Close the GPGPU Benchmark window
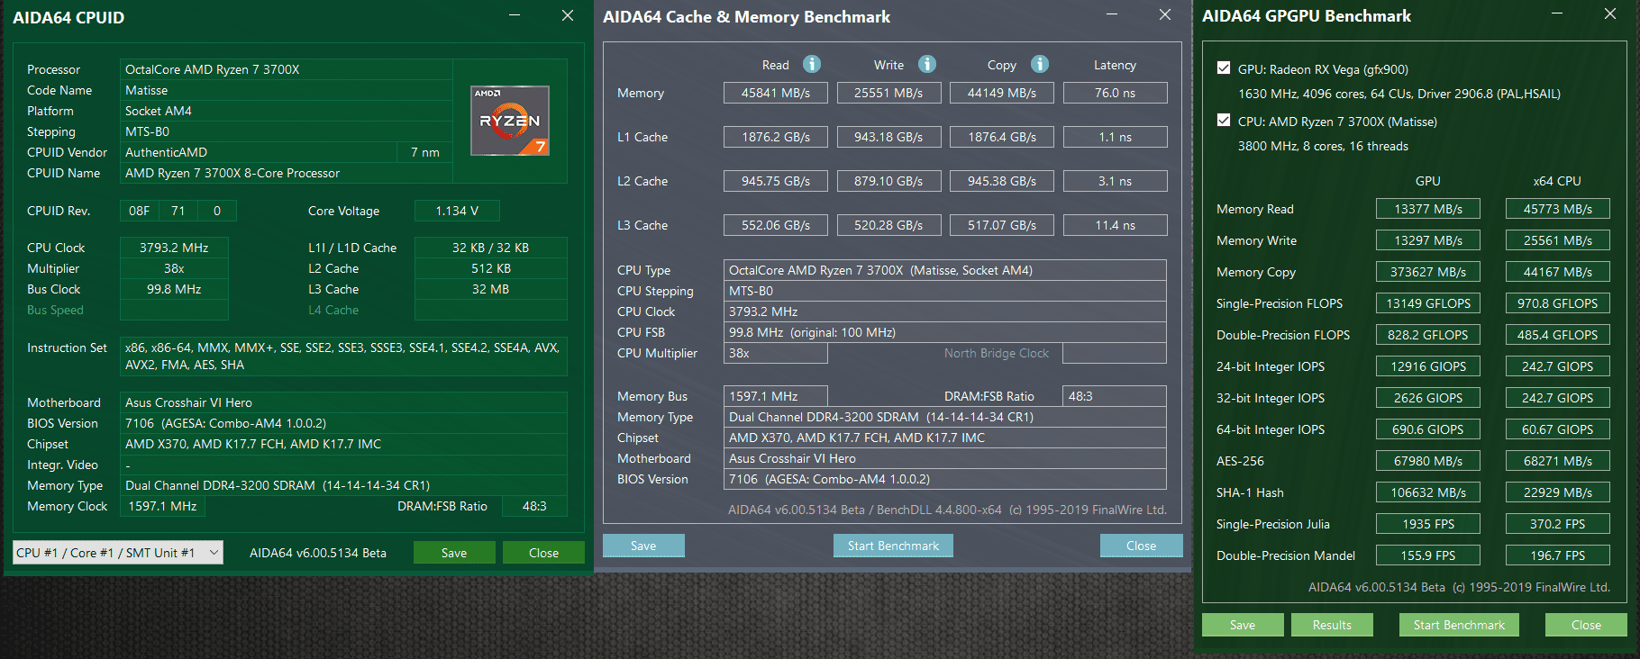1640x659 pixels. click(1610, 14)
